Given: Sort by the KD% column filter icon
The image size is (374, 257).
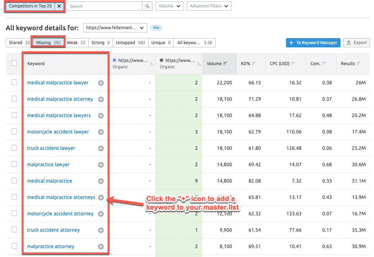Looking at the screenshot, I should pyautogui.click(x=254, y=64).
